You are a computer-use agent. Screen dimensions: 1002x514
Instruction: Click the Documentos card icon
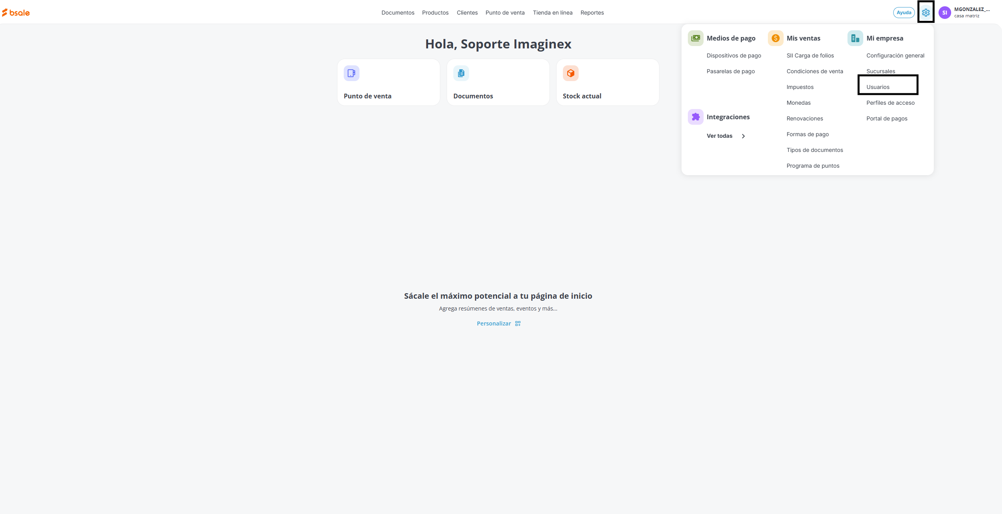tap(461, 73)
